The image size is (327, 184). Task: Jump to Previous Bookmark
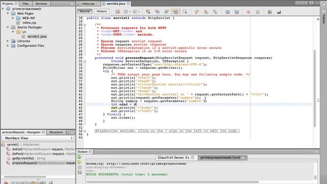197,11
